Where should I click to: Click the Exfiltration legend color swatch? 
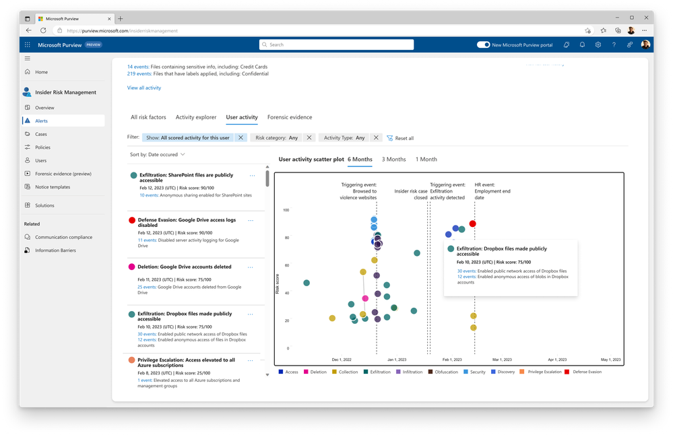click(366, 372)
